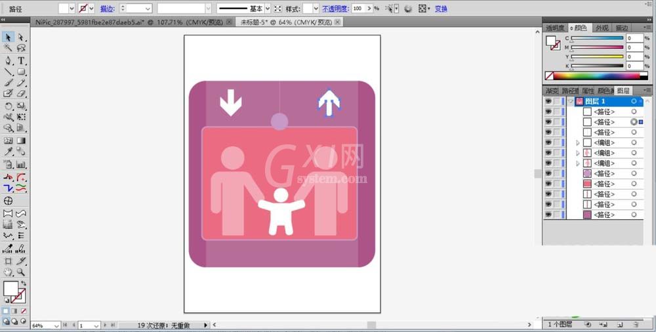Open the 样式 graphic style dropdown
The width and height of the screenshot is (656, 332).
(316, 9)
